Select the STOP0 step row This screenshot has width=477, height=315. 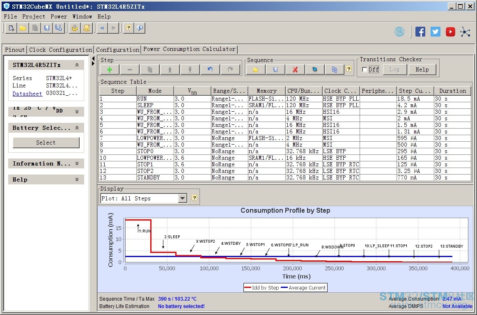285,151
